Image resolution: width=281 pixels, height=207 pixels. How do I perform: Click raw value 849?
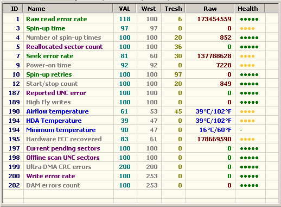coord(226,84)
